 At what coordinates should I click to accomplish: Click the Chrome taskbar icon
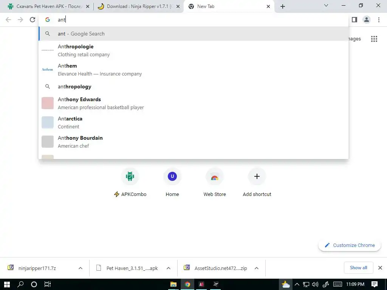click(187, 284)
